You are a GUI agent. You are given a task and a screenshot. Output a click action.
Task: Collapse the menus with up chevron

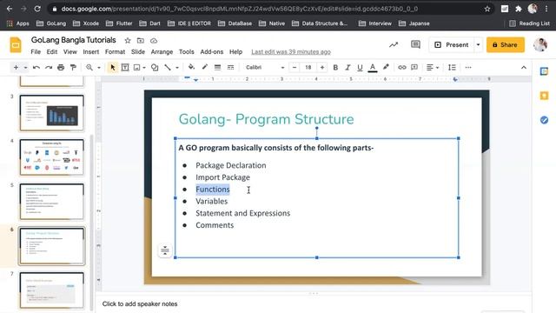point(523,68)
